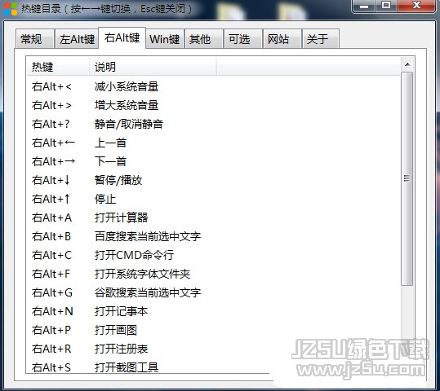Minimize the 热键目录 window

(364, 7)
